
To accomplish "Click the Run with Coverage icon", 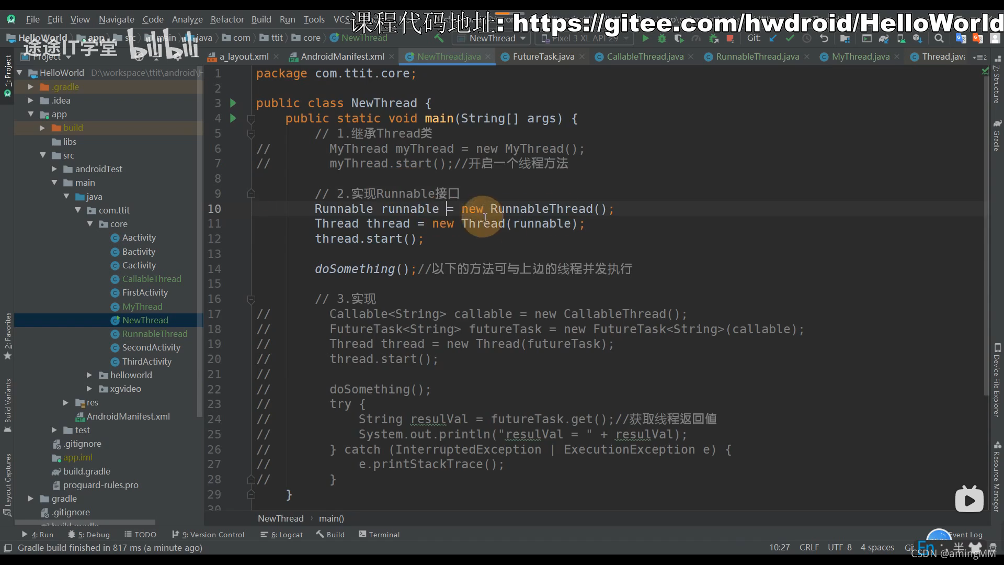I will coord(679,38).
